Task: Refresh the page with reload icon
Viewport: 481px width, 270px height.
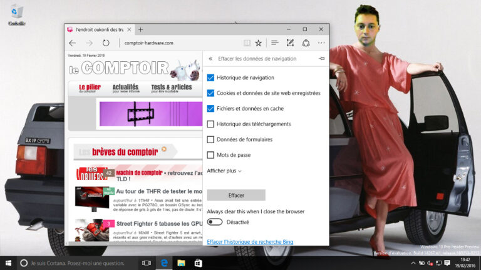Action: (106, 43)
